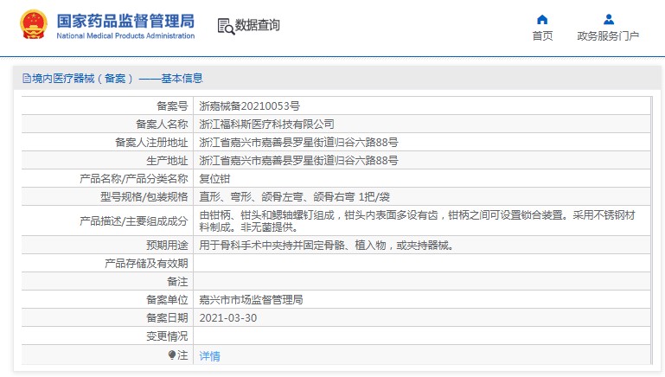Click the 数据查询 magnifier document icon
The height and width of the screenshot is (377, 665).
coord(226,26)
